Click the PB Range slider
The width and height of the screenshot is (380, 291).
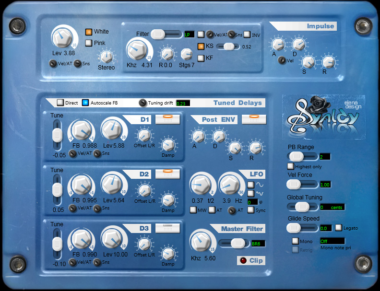tap(302, 157)
